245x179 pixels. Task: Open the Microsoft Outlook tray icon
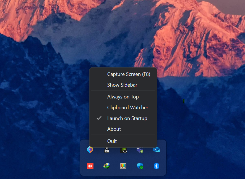(x=156, y=149)
